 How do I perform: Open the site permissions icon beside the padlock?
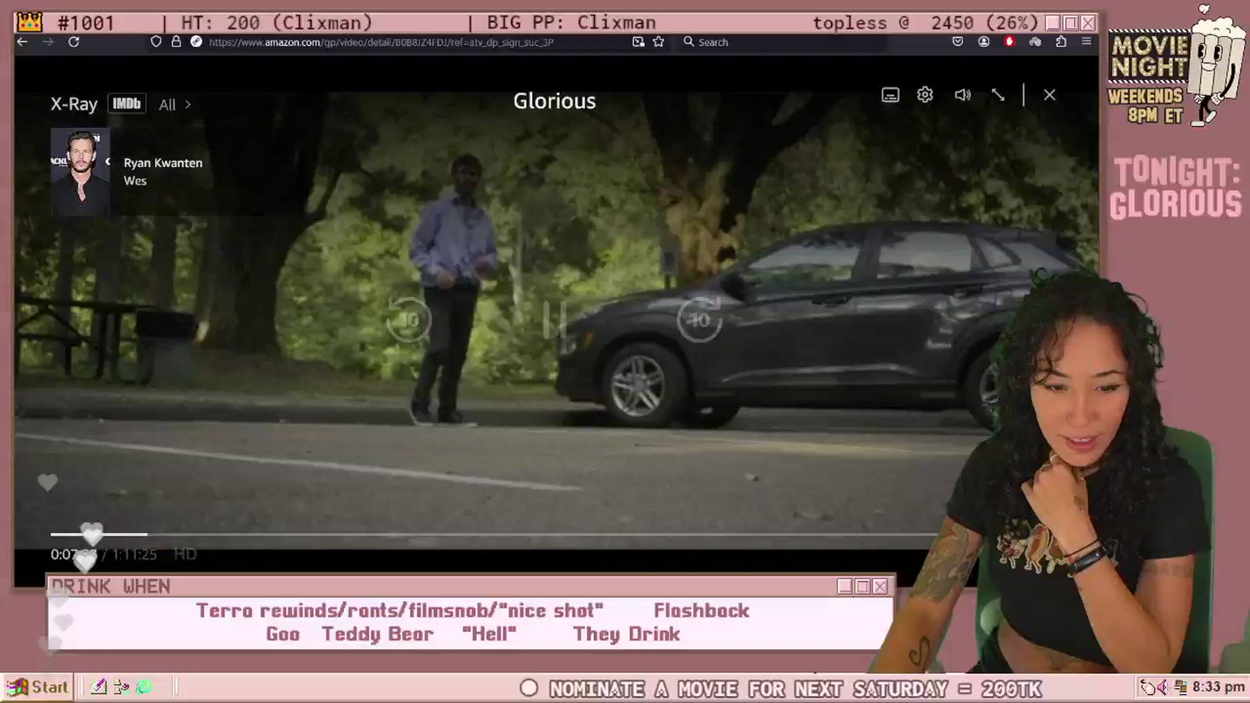coord(196,42)
